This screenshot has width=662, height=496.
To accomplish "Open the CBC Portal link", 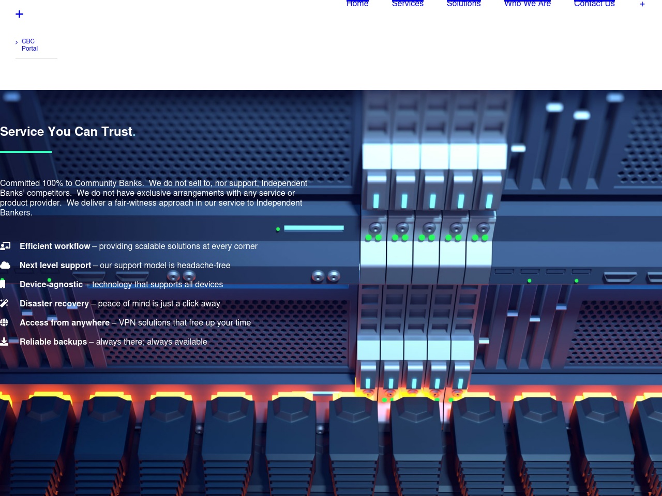I will pyautogui.click(x=29, y=45).
